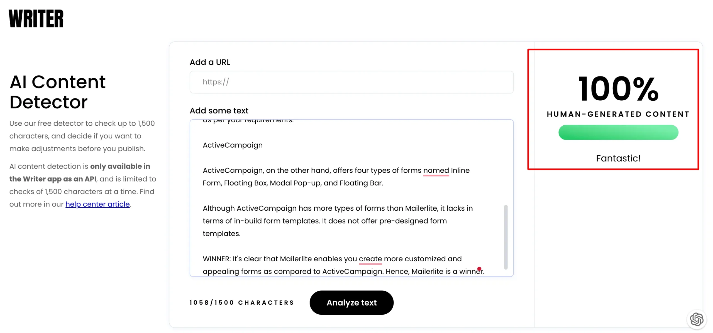Click the 100% score result
This screenshot has width=713, height=333.
pos(618,89)
